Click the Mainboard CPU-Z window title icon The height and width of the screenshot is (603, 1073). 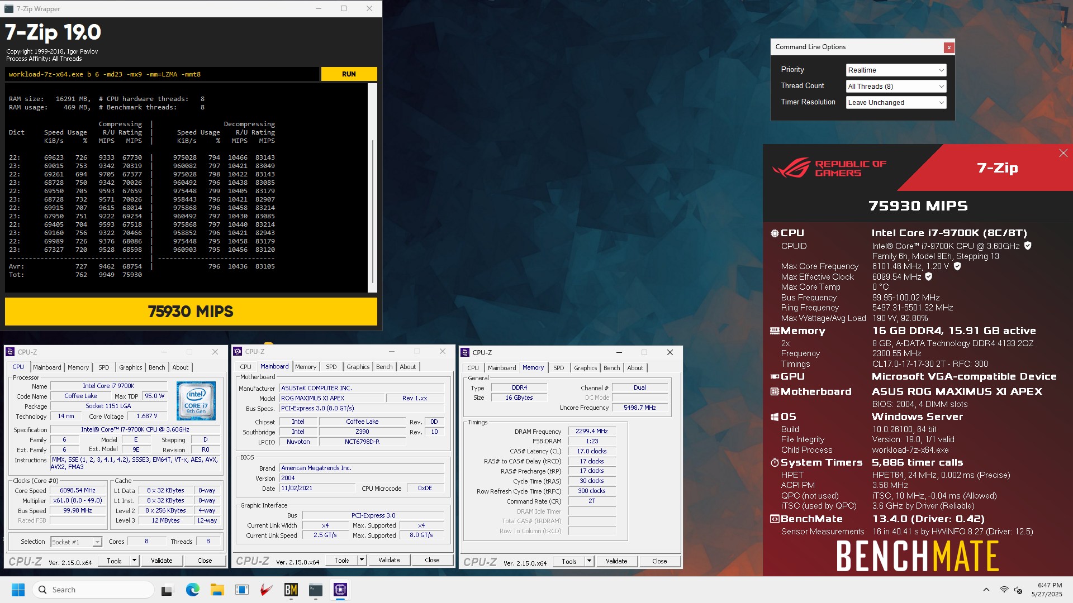[238, 351]
